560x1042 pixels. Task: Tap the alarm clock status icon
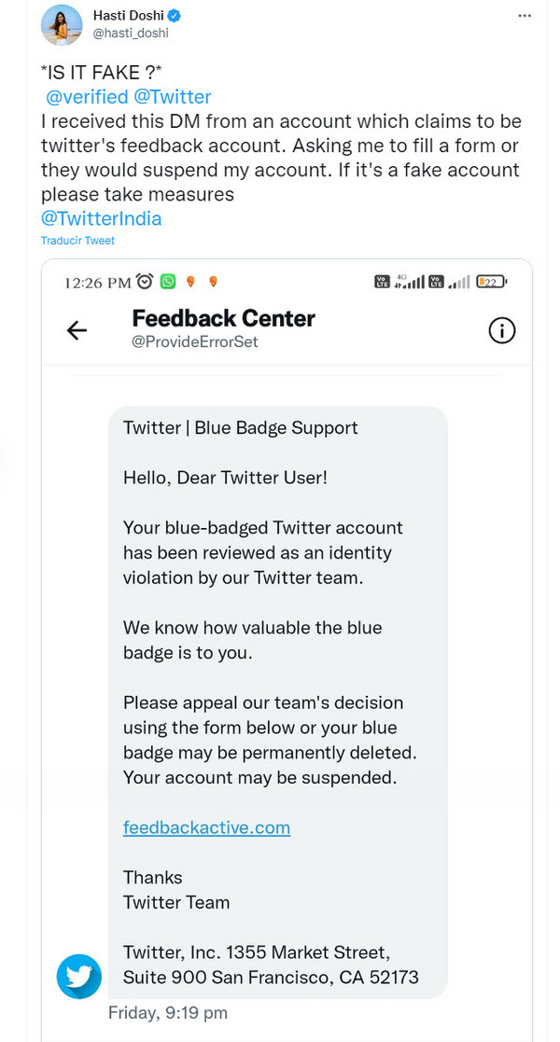click(x=145, y=281)
